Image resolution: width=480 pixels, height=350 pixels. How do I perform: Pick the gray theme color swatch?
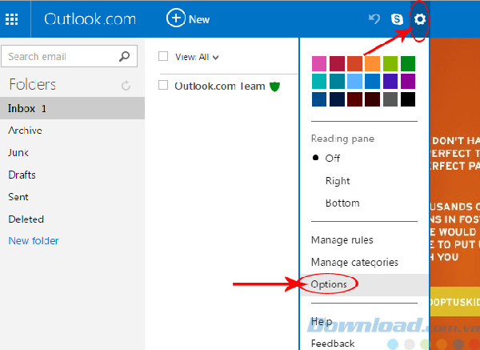(390, 99)
